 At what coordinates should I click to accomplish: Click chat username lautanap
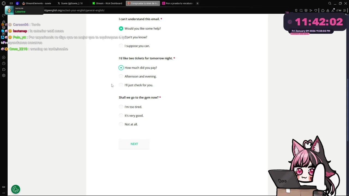20,31
